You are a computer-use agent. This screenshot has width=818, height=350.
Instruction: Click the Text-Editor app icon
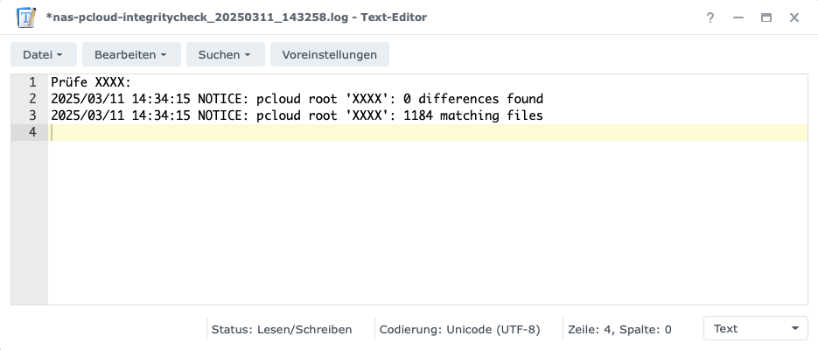(x=26, y=17)
